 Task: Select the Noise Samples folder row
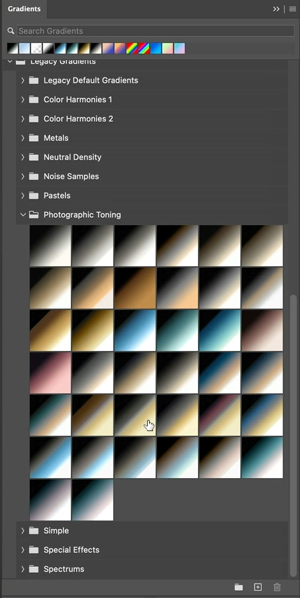click(x=152, y=176)
